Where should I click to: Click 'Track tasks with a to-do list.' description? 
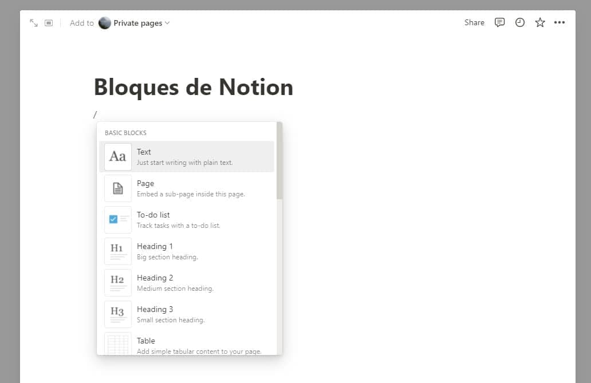pos(178,226)
